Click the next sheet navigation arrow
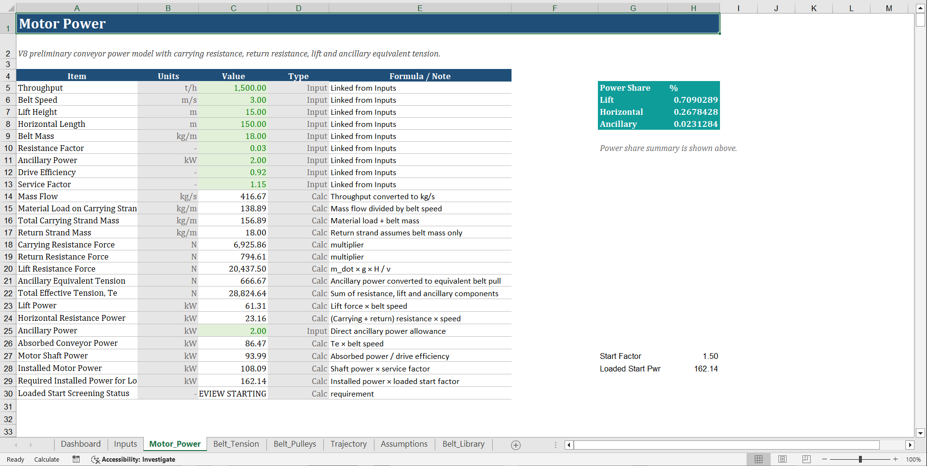927x466 pixels. (x=30, y=445)
